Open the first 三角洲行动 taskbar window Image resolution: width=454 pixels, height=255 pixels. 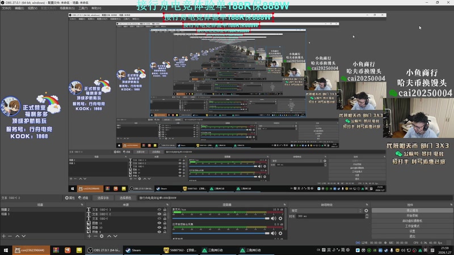218,250
